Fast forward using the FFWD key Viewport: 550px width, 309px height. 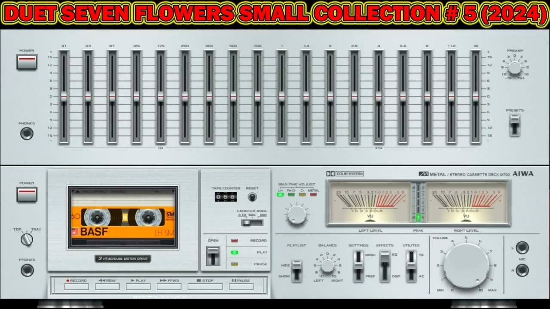169,286
